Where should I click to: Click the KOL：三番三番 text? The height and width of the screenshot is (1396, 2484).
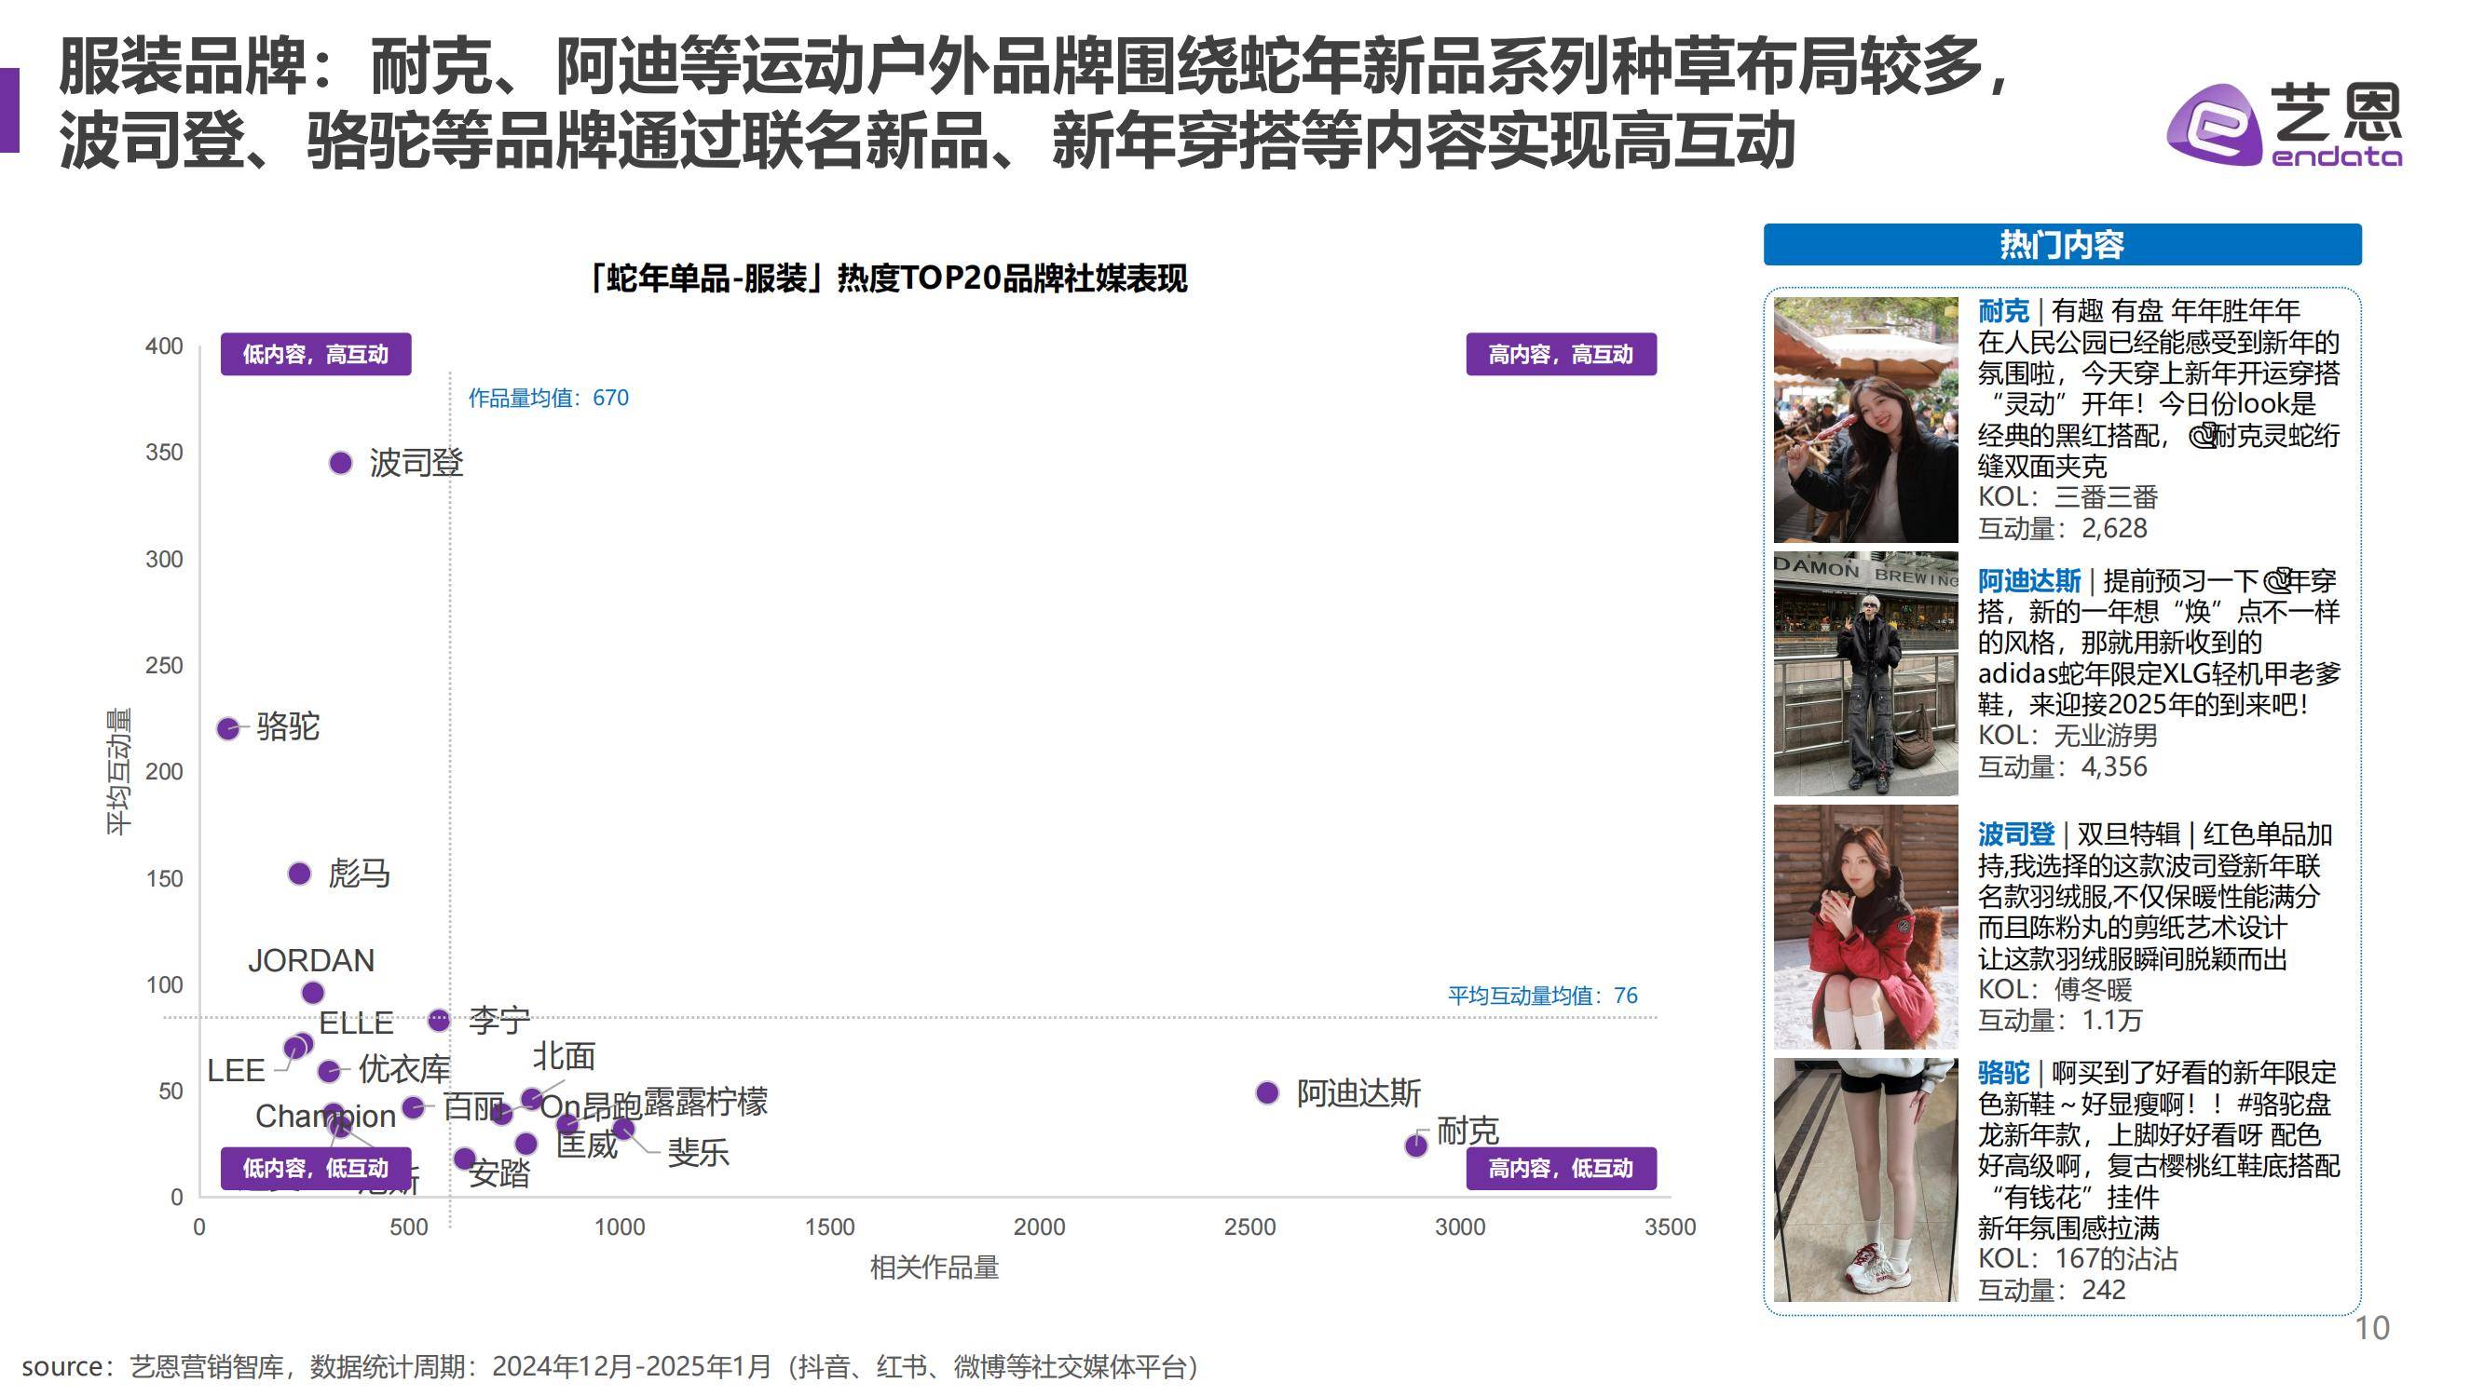[x=2068, y=497]
